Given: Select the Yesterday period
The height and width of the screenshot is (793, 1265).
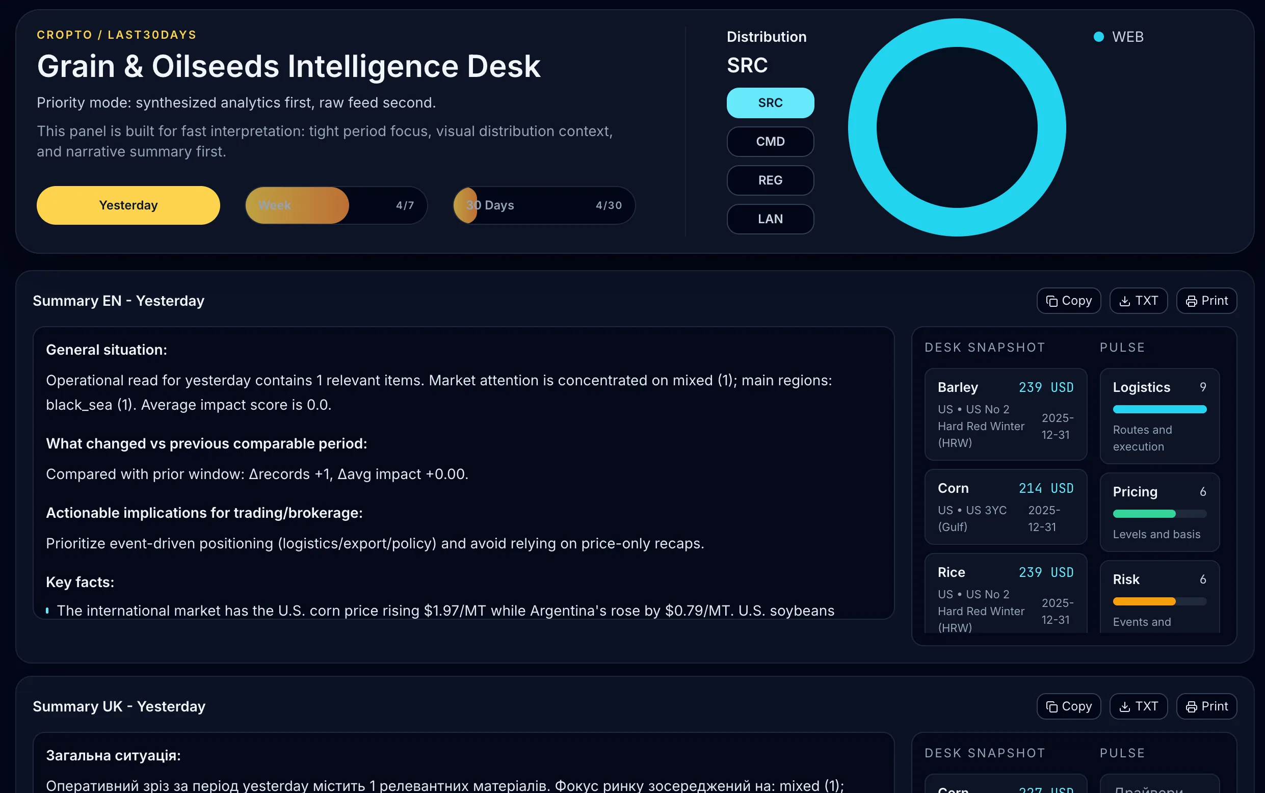Looking at the screenshot, I should [128, 205].
